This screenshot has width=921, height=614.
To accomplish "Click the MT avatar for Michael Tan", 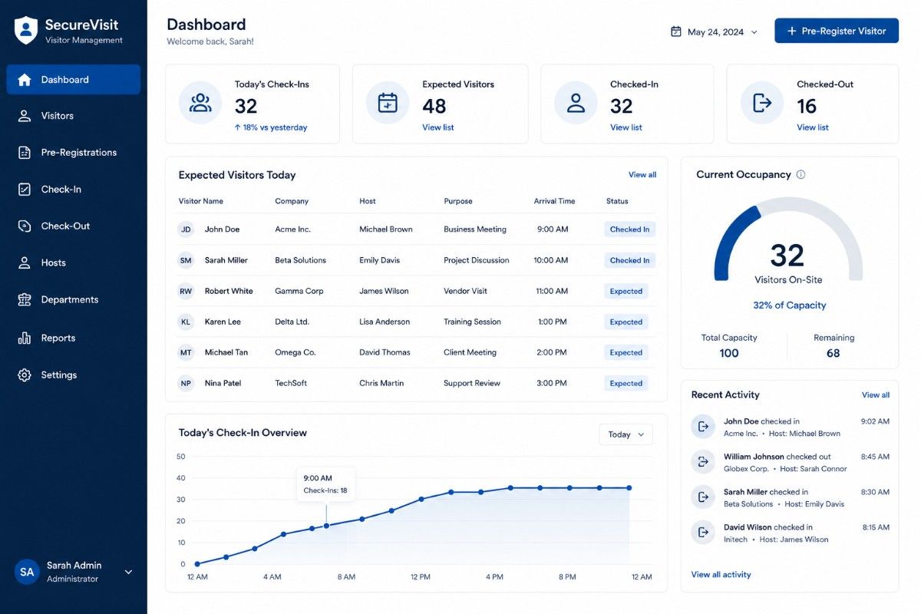I will pyautogui.click(x=186, y=352).
